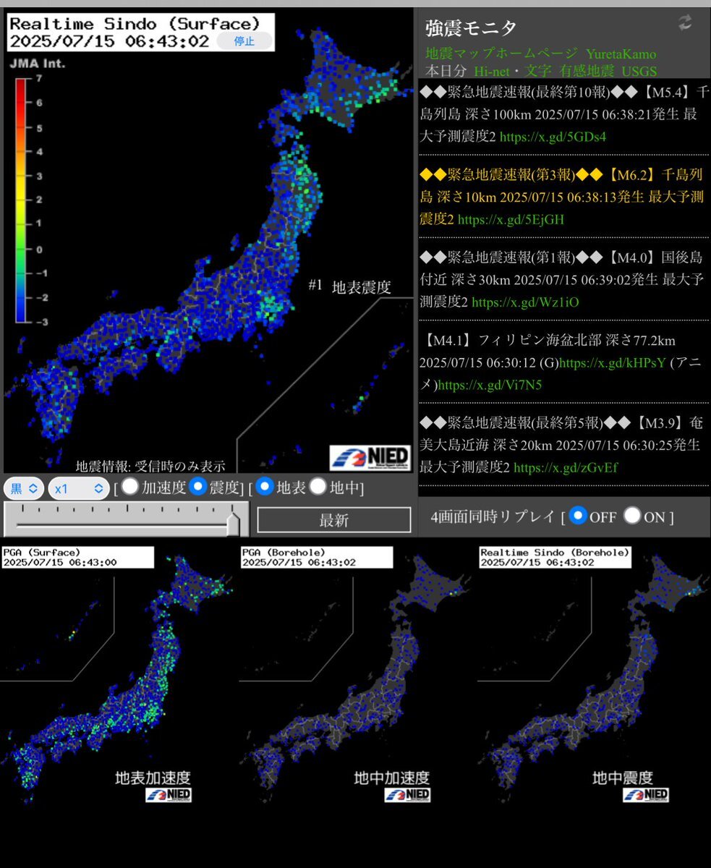Click the NIED logo under 地中加速度
The width and height of the screenshot is (711, 868).
[407, 795]
